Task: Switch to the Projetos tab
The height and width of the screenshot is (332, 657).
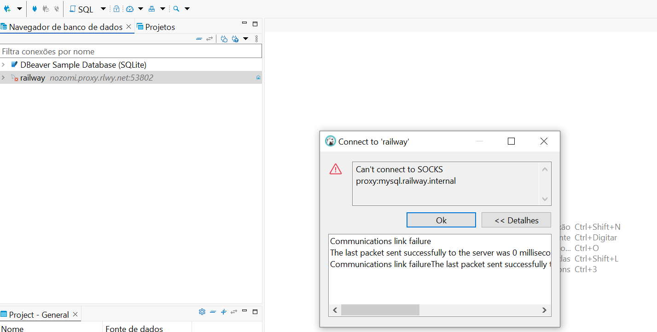Action: (x=156, y=27)
